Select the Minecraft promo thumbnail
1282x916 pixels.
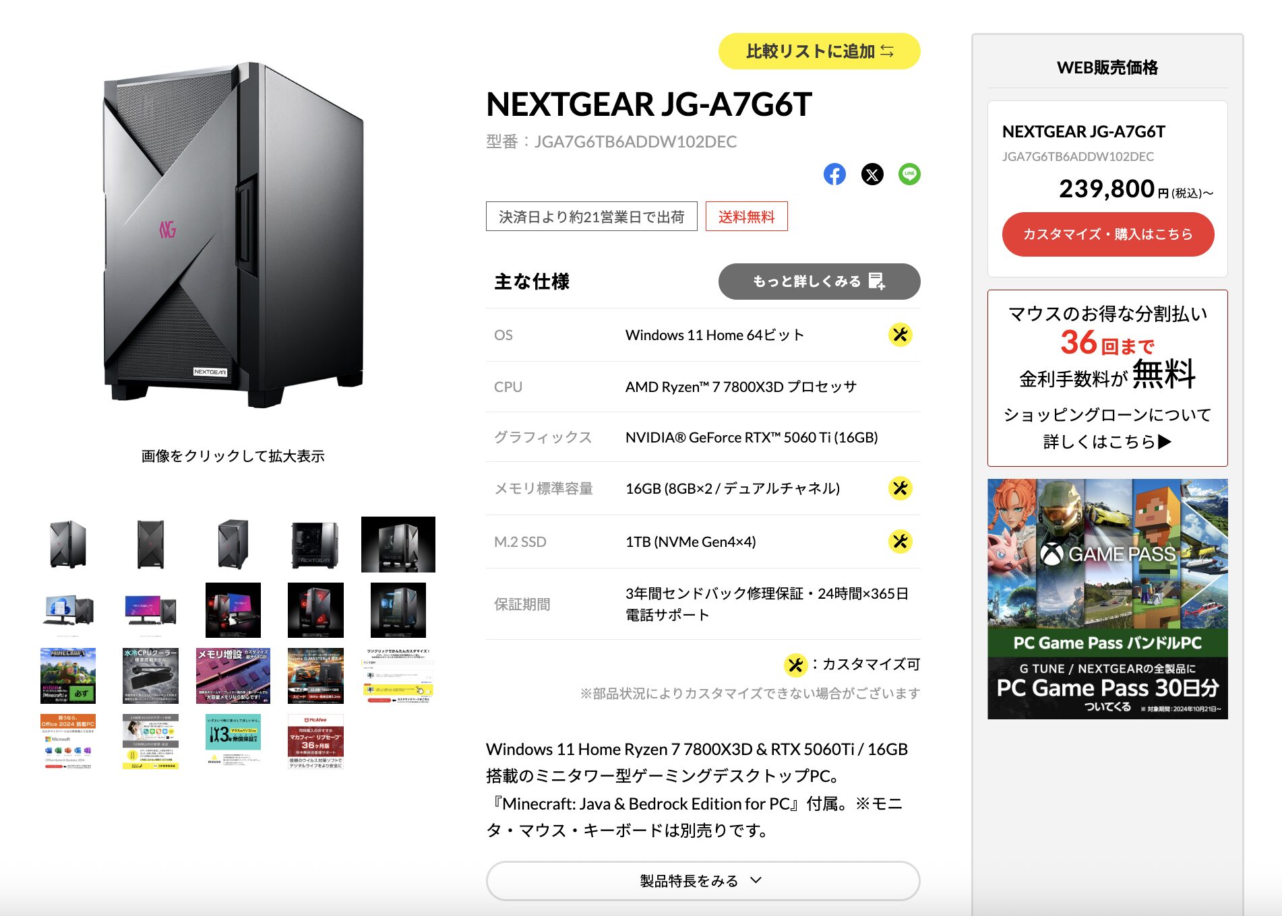tap(68, 676)
